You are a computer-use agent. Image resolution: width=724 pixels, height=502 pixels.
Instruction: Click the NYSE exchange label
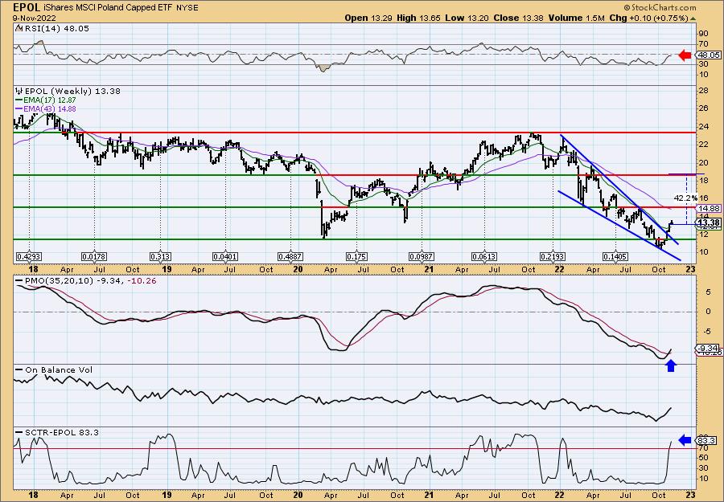point(188,8)
